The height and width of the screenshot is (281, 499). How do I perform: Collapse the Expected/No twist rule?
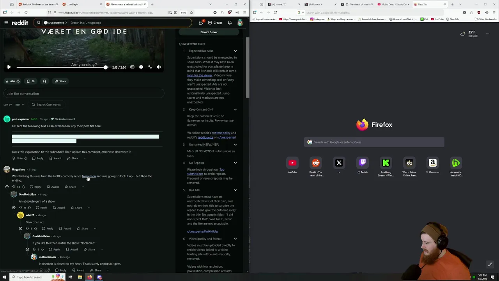pos(235,51)
